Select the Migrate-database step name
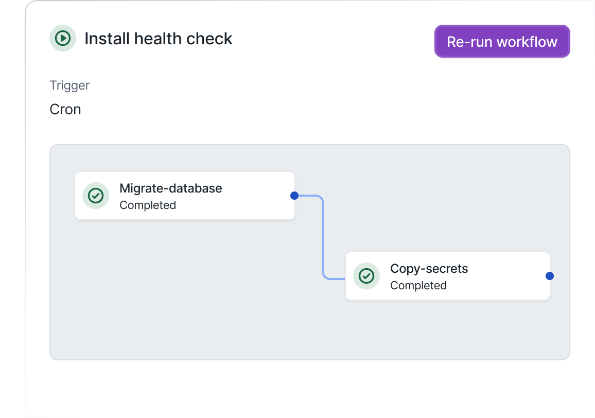Screen dimensions: 595x418 [170, 188]
